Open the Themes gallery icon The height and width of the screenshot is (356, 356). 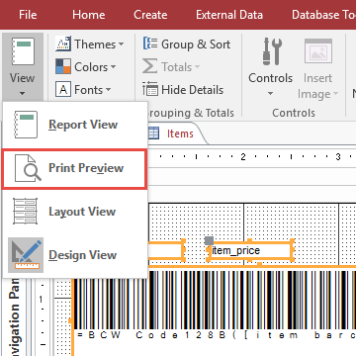click(x=63, y=44)
